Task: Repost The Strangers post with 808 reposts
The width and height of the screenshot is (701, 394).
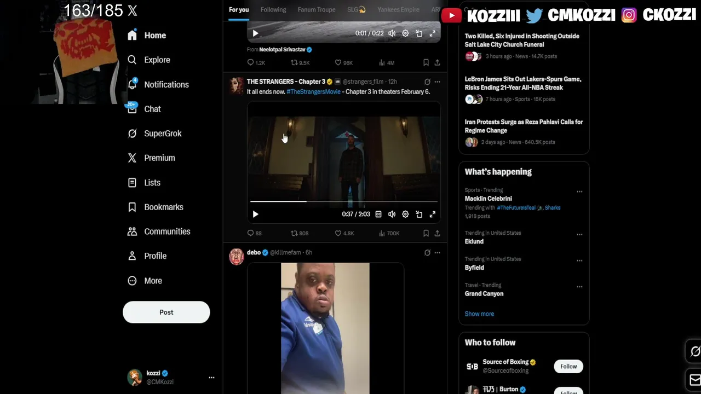Action: tap(295, 233)
